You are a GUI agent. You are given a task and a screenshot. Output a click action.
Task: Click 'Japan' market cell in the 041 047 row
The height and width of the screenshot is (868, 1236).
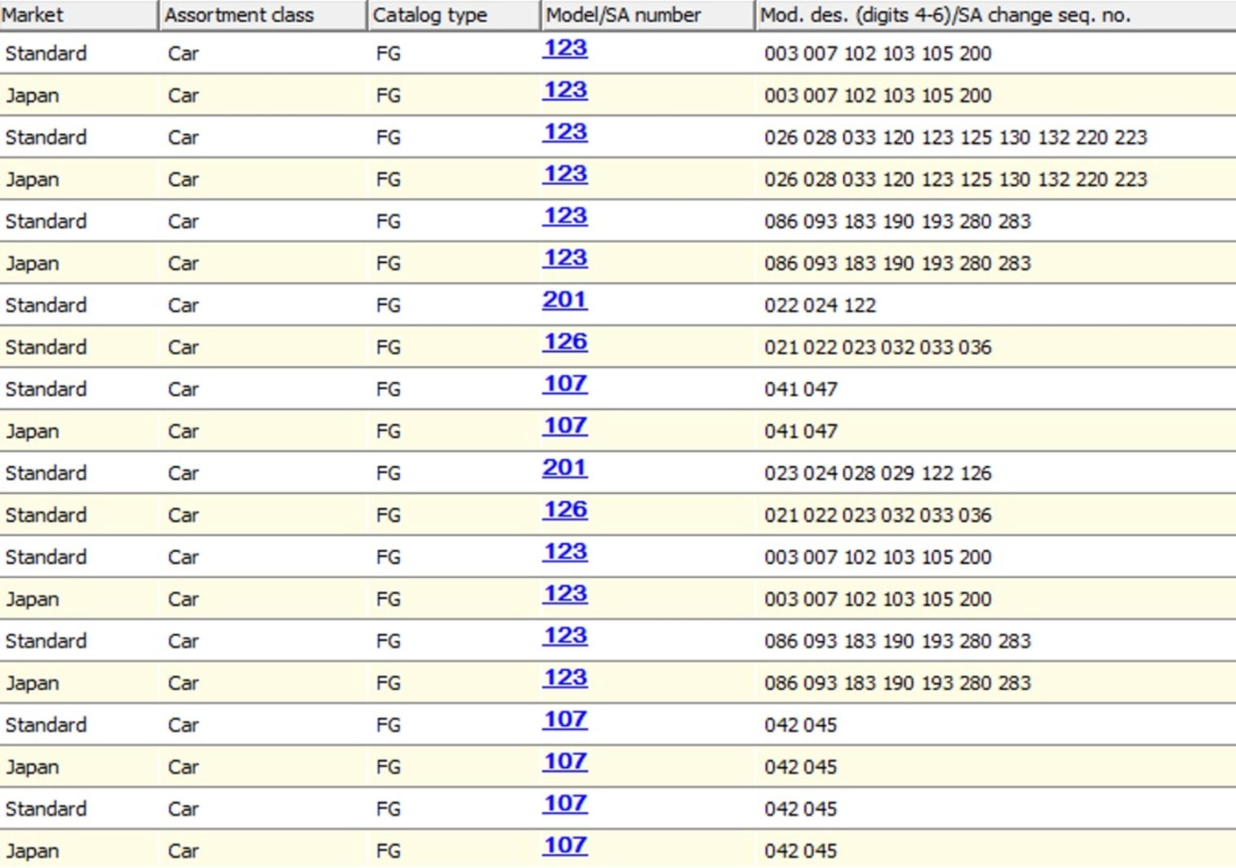(x=32, y=431)
